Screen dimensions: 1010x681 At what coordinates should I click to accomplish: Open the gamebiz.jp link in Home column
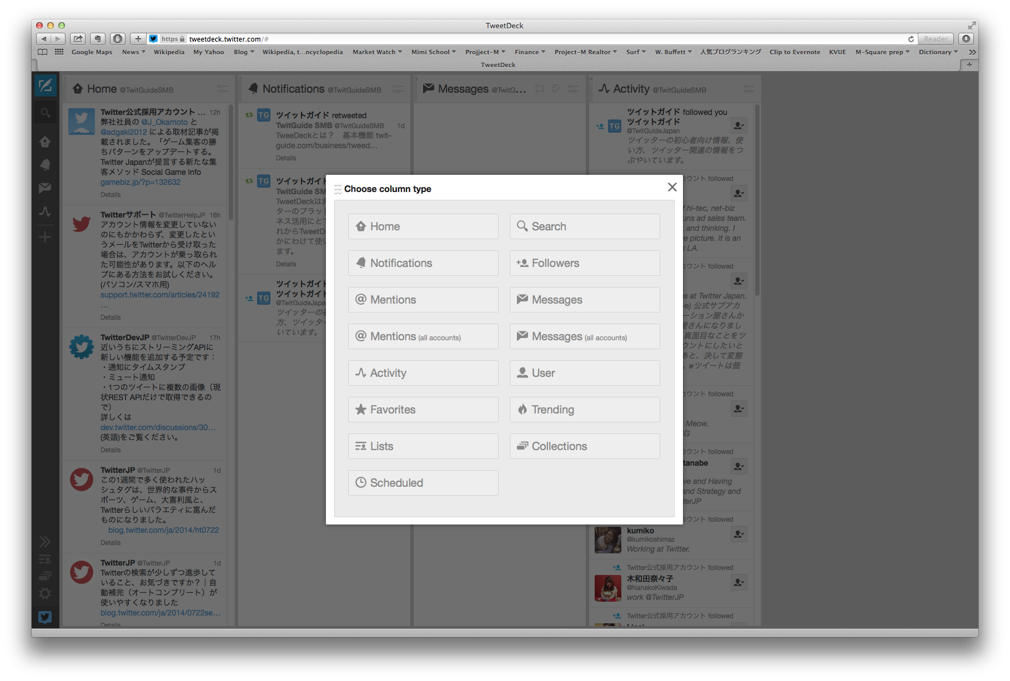(140, 182)
